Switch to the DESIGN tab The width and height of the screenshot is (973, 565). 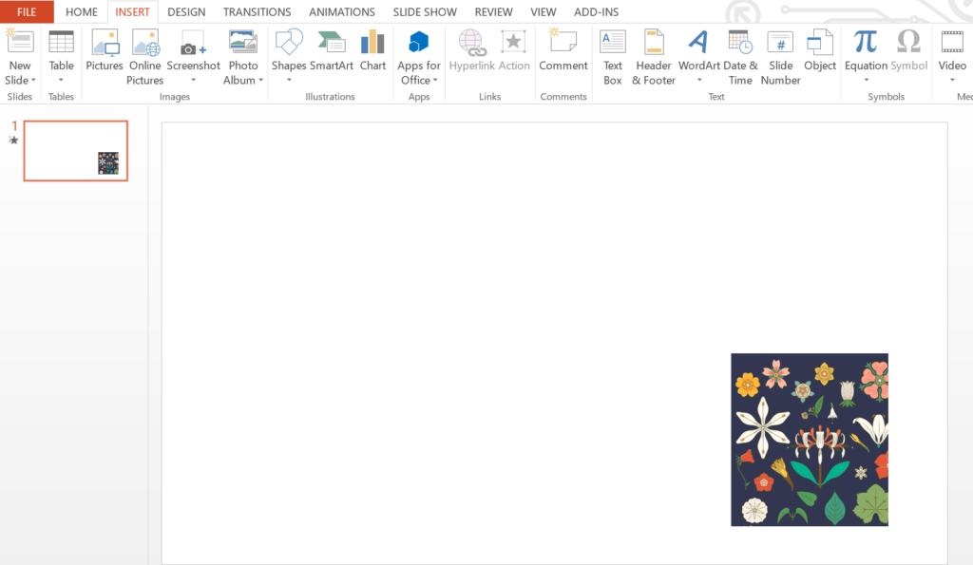pyautogui.click(x=186, y=11)
